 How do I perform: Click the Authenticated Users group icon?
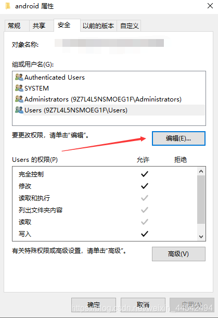pos(19,77)
